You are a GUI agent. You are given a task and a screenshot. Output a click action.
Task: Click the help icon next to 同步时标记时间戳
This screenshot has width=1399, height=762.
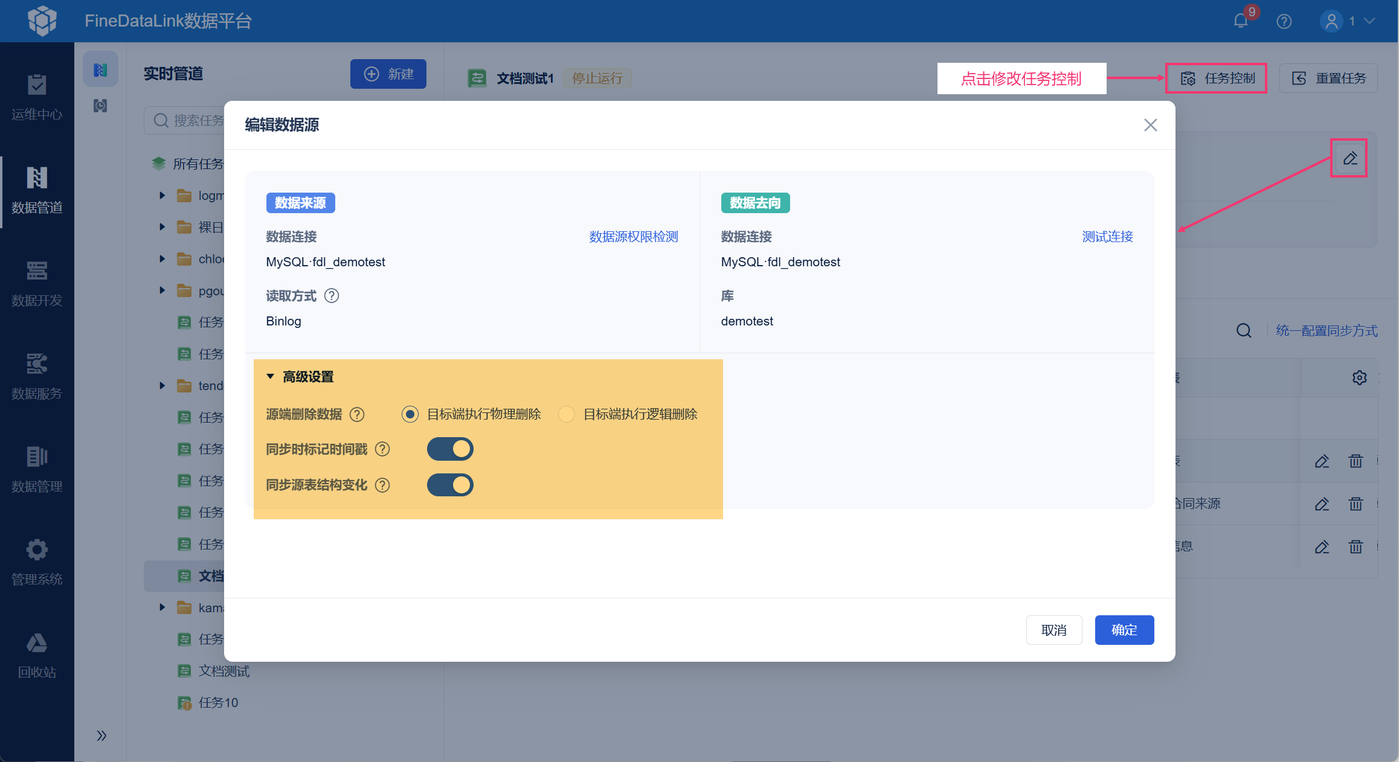pyautogui.click(x=382, y=449)
